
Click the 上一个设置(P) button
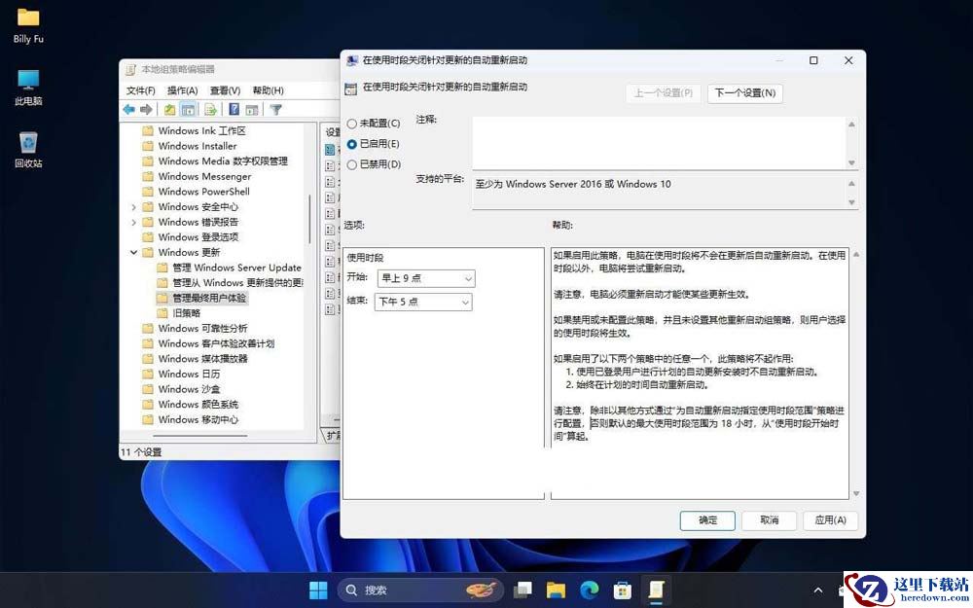664,93
